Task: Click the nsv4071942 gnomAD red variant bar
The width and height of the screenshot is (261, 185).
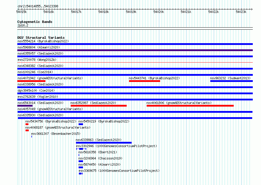Action: pos(31,81)
